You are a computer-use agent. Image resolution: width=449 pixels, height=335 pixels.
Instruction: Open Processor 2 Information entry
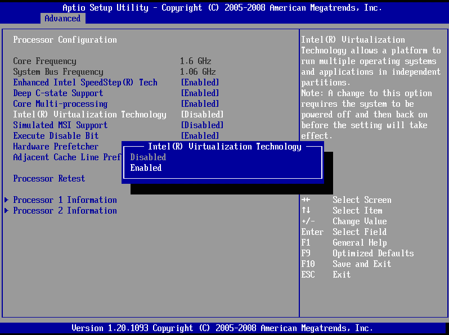[65, 211]
